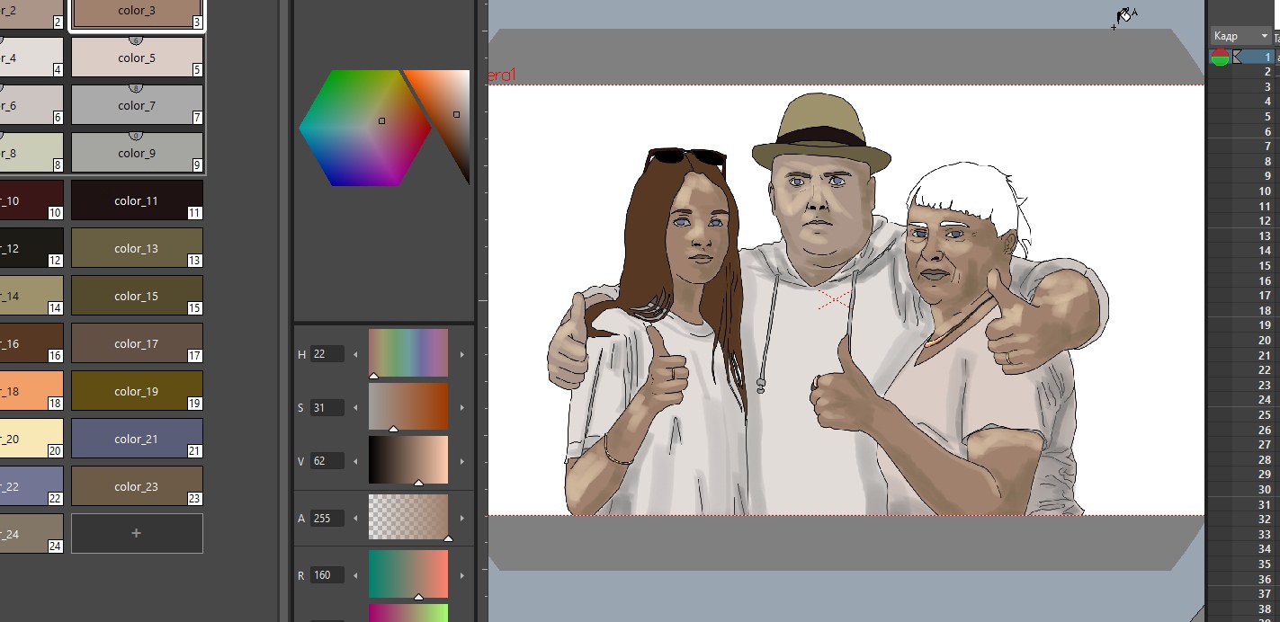Viewport: 1280px width, 622px height.
Task: Click the S saturation value field
Action: coord(327,408)
